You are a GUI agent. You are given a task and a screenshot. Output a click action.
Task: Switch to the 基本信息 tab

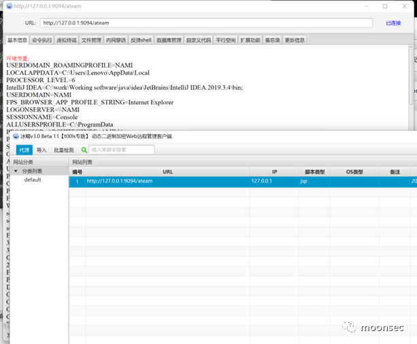pos(17,40)
